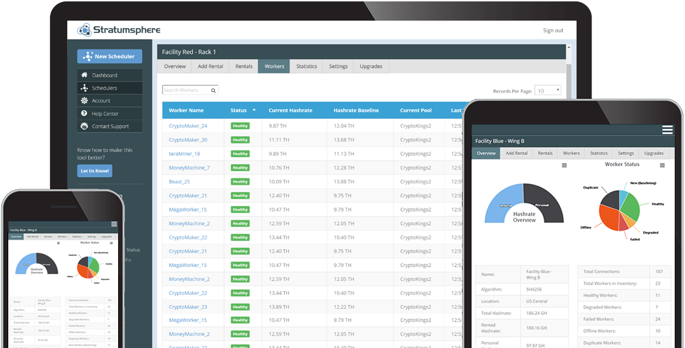The image size is (685, 348).
Task: Open the Hashrate Overview chart menu icon on tablet
Action: (564, 165)
